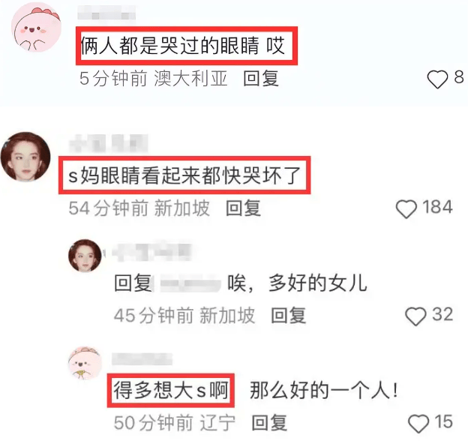Select comment text s妈眼睛看起来都快哭坏了
This screenshot has height=441, width=468.
[x=184, y=175]
